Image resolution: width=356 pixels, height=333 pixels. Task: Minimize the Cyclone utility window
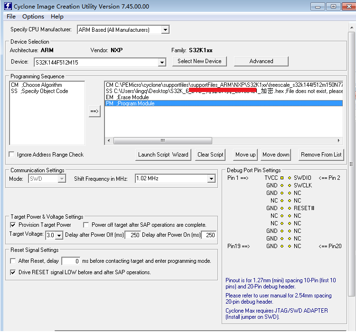point(318,7)
